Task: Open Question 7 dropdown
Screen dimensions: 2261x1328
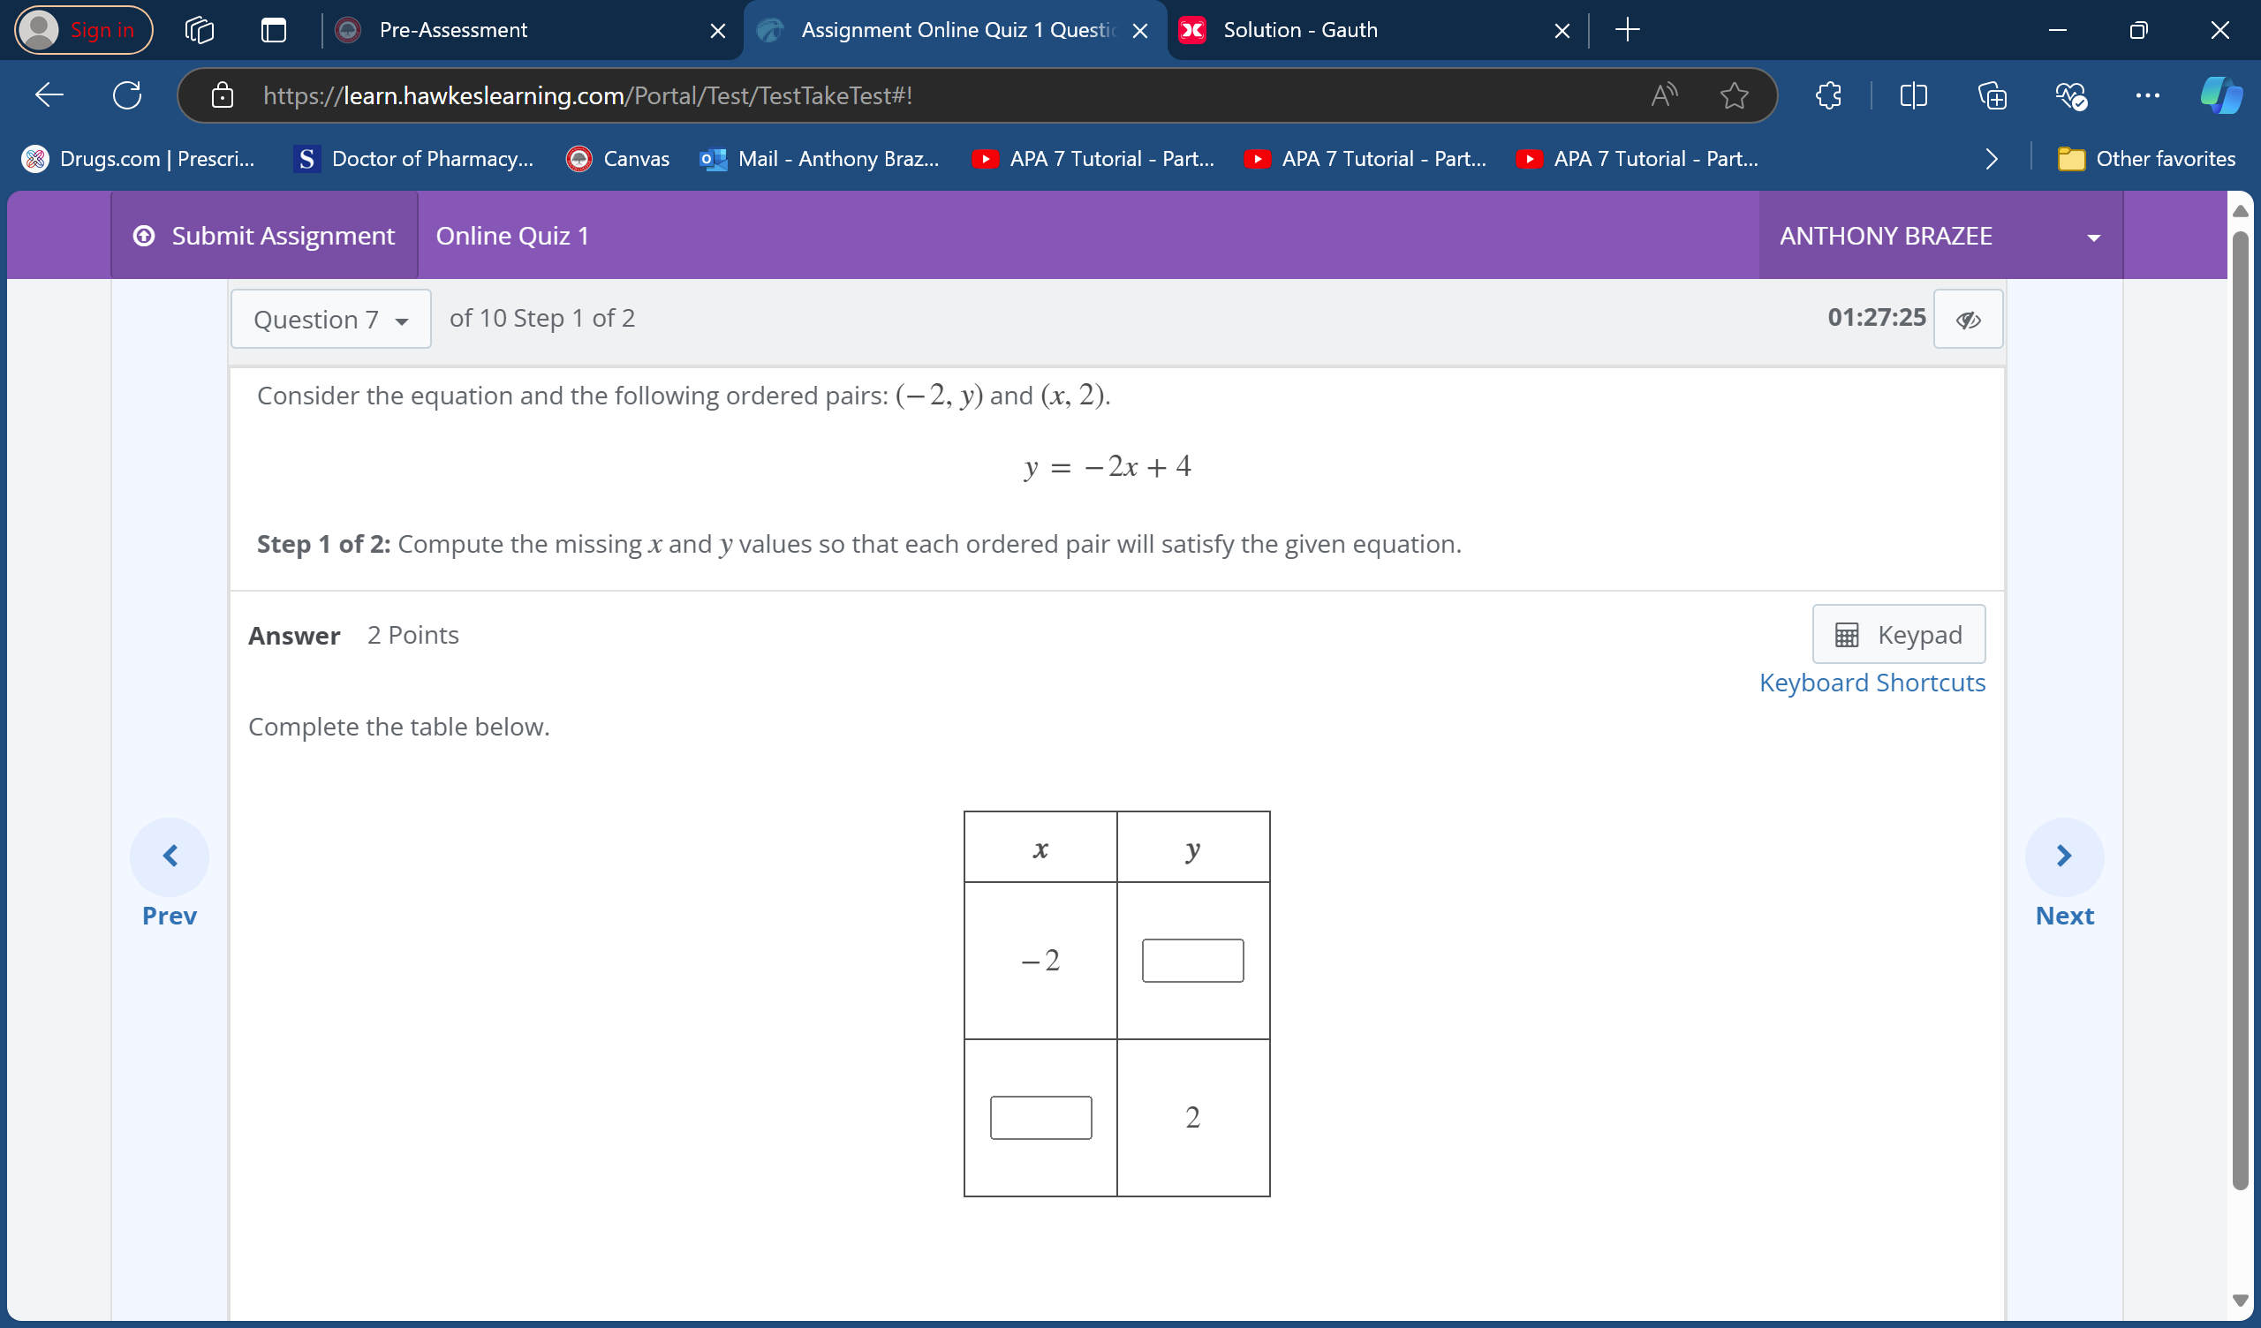Action: (331, 319)
